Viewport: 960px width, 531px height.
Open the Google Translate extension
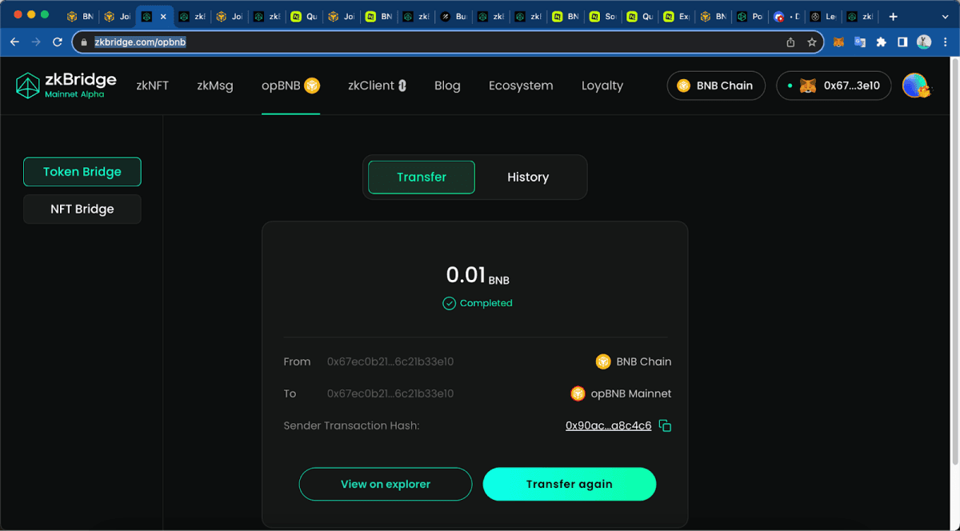860,42
